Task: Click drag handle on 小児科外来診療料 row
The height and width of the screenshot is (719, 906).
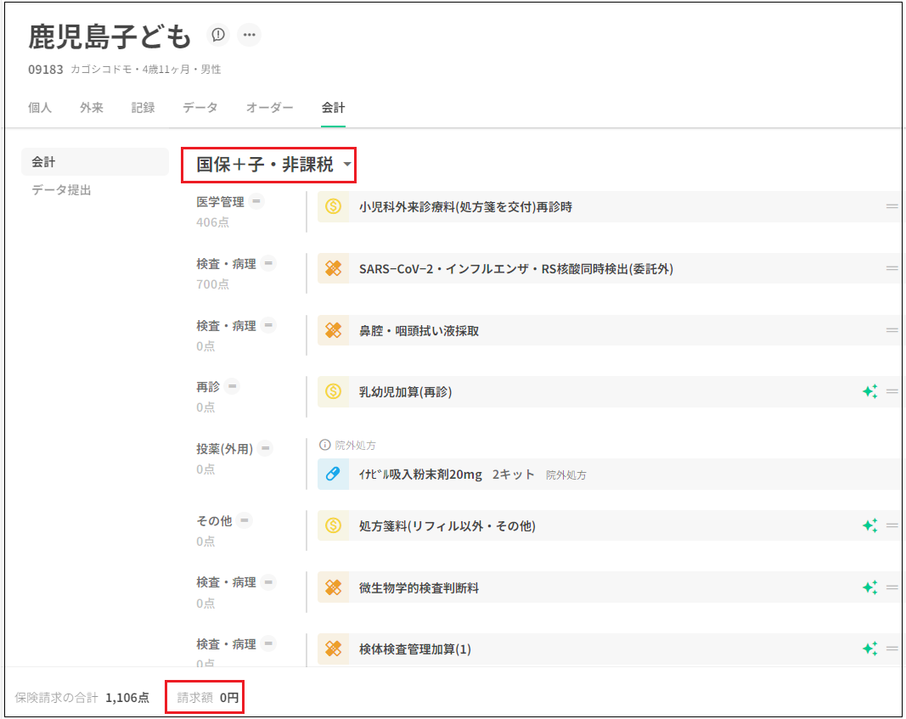Action: tap(892, 206)
